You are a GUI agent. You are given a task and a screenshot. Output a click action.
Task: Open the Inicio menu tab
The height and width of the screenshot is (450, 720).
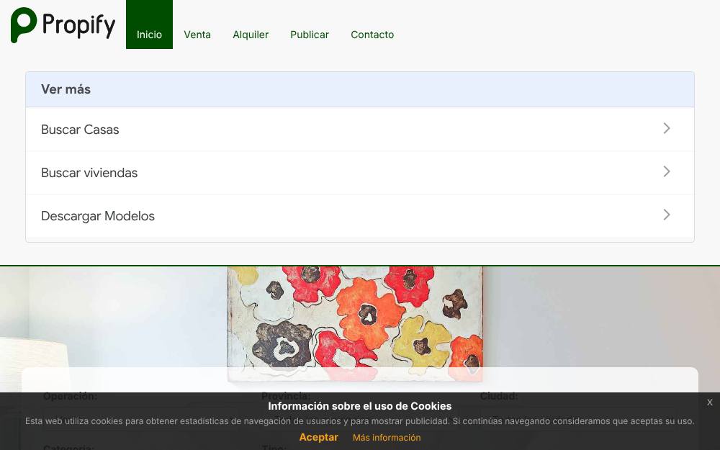tap(149, 24)
